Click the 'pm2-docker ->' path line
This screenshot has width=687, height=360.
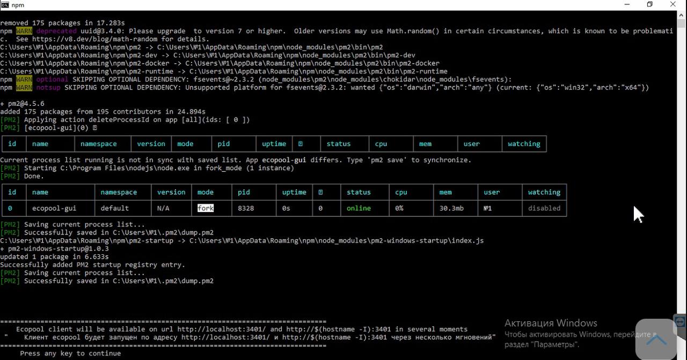coord(220,63)
